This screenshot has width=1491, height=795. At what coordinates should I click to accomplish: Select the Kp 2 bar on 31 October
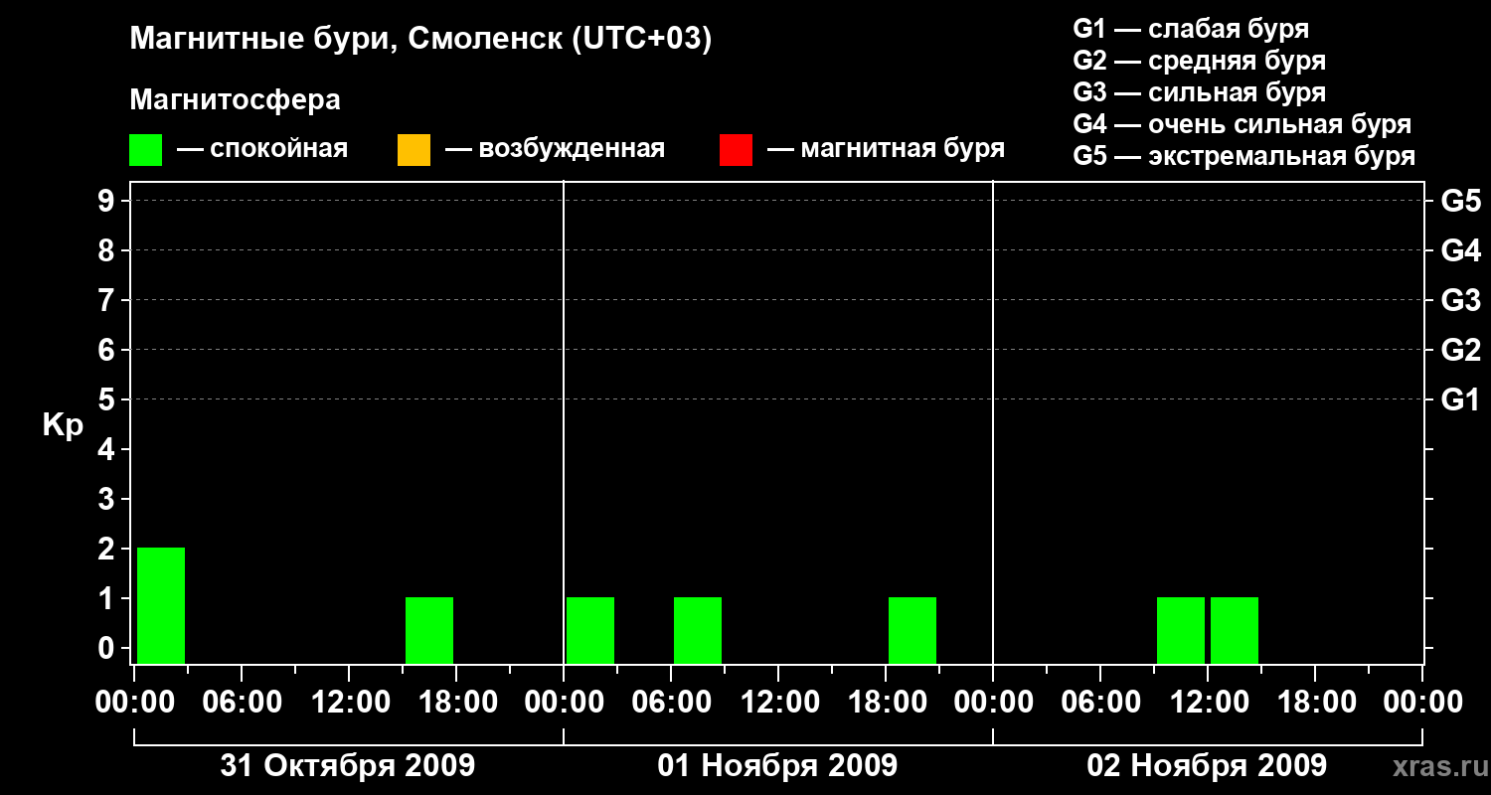161,606
